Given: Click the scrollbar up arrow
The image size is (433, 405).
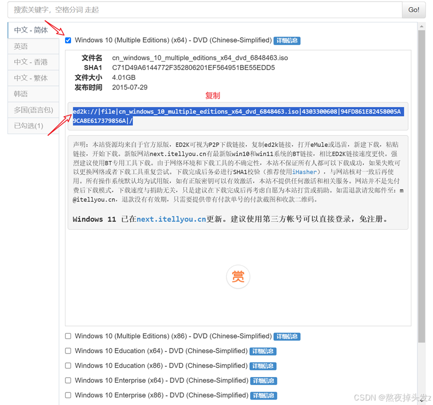Looking at the screenshot, I should coord(421,26).
